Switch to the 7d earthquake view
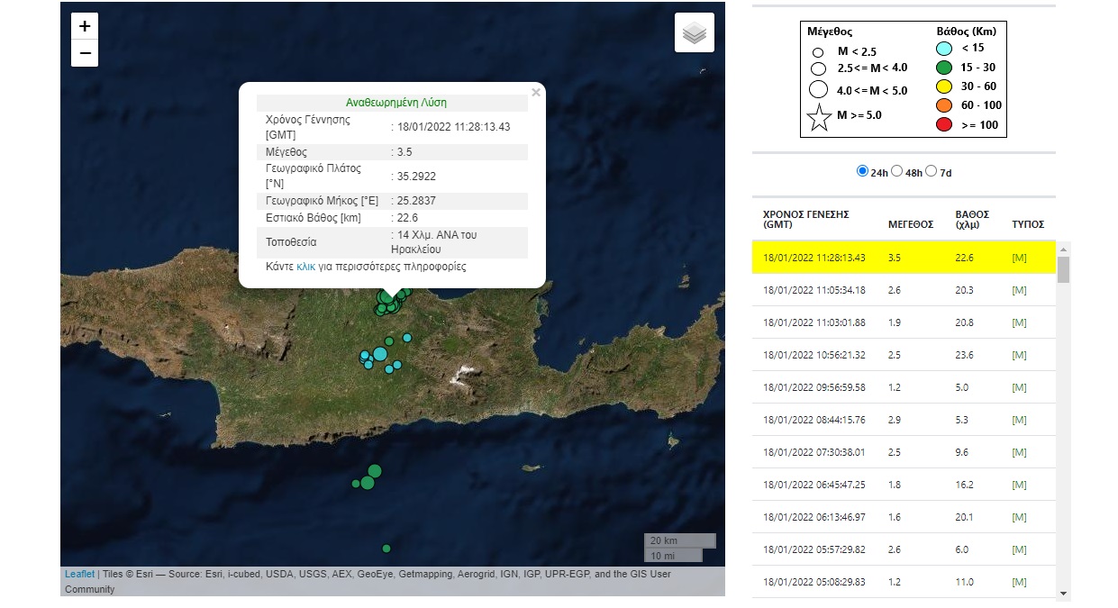 pos(931,170)
